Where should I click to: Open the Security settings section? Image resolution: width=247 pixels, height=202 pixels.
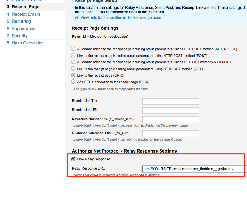tap(17, 36)
